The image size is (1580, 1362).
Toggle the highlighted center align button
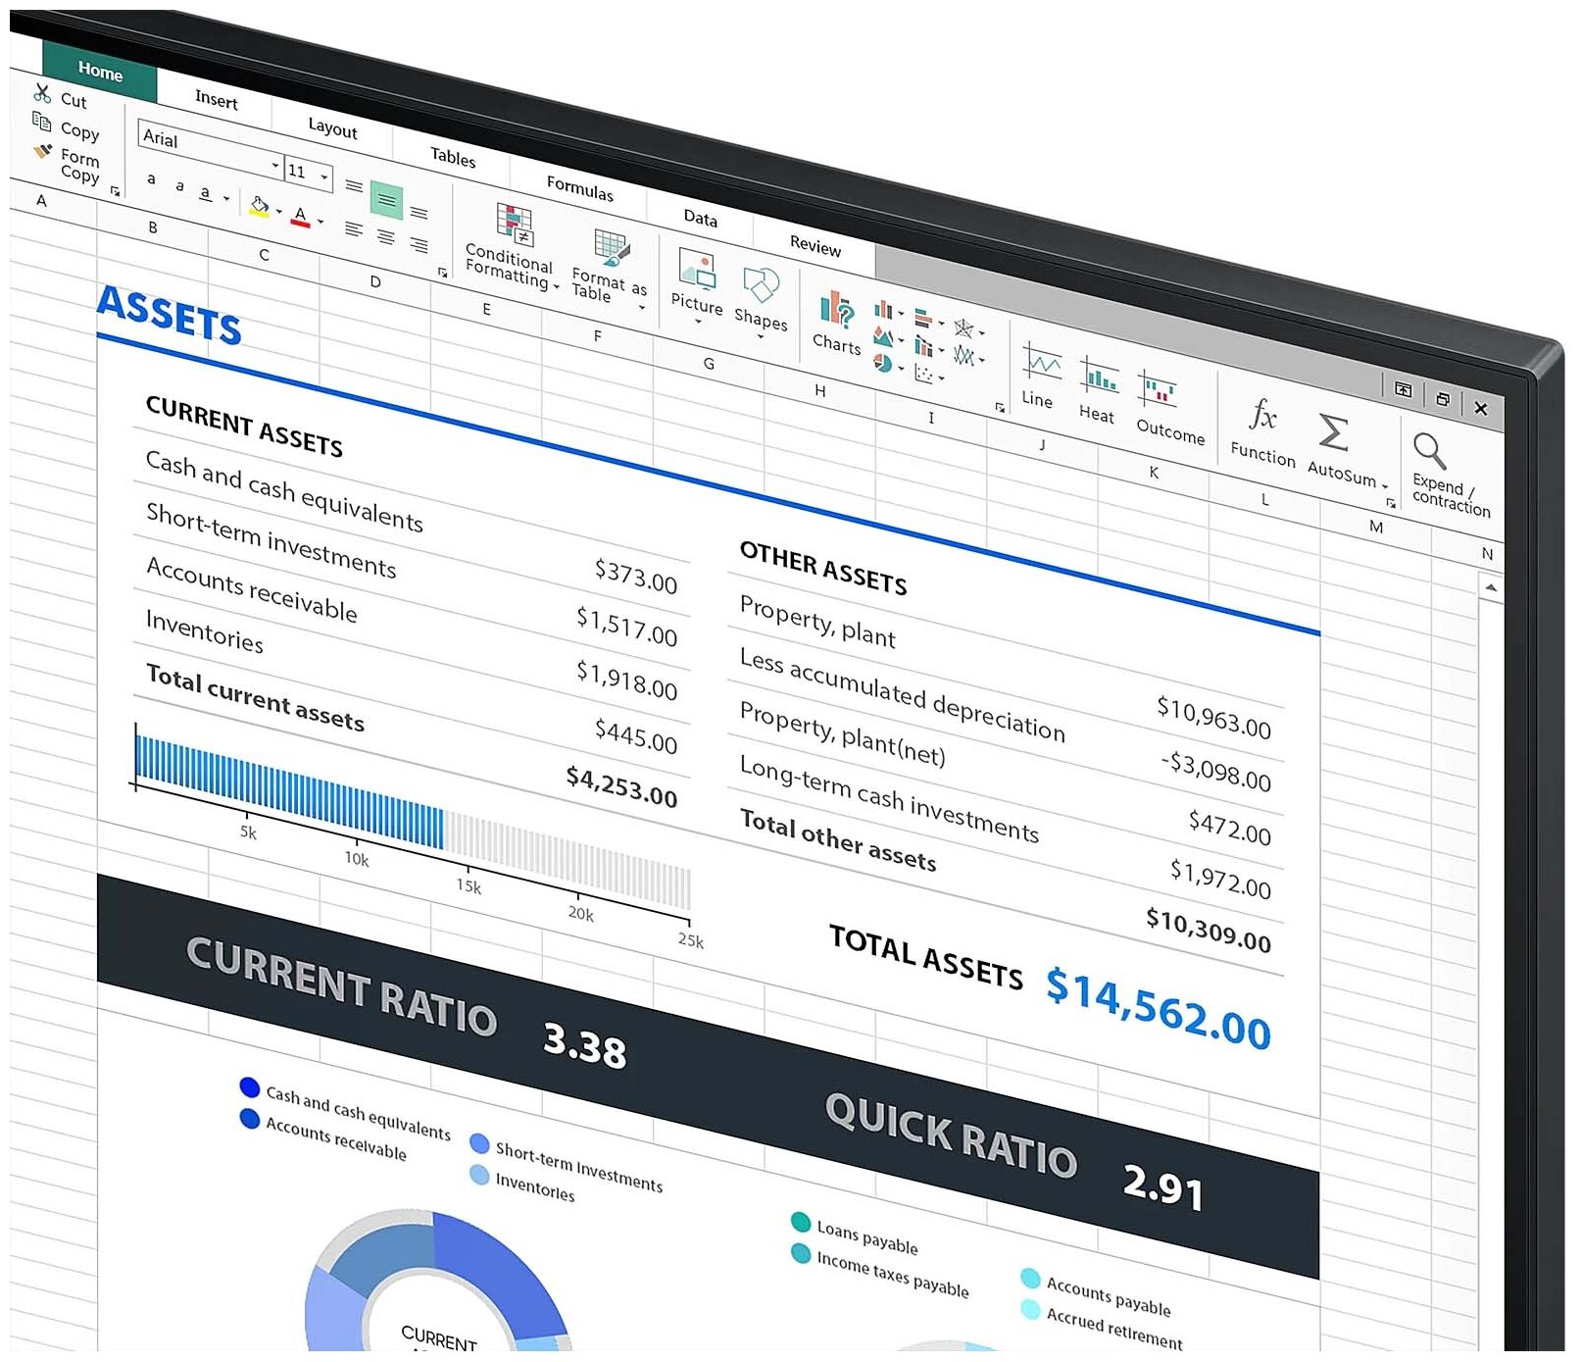tap(387, 201)
